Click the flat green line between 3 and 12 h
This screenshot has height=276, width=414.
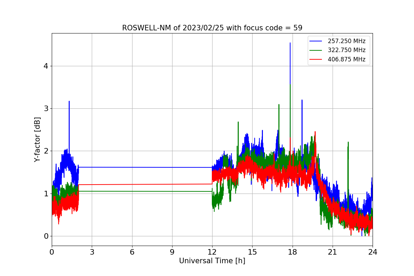(x=145, y=191)
